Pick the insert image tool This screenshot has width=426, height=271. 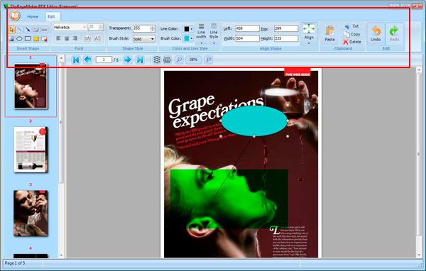[11, 39]
